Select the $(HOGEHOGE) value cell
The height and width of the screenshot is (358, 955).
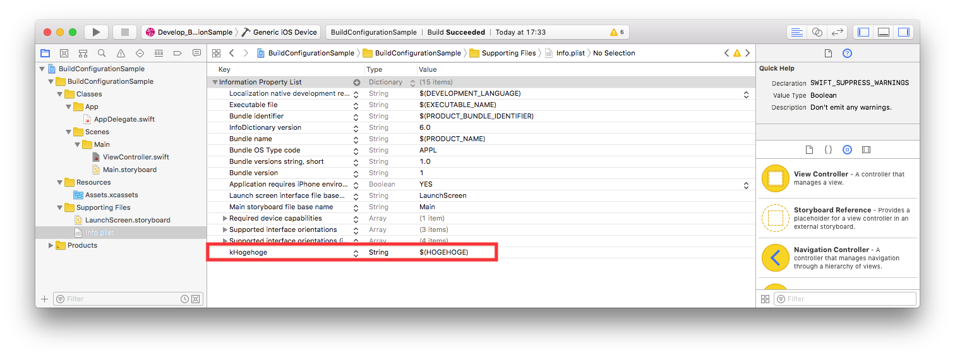(444, 252)
